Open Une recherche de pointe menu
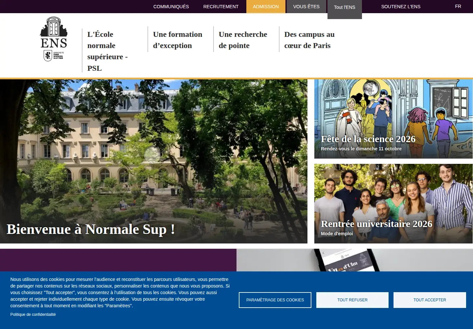This screenshot has width=473, height=329. click(x=243, y=40)
